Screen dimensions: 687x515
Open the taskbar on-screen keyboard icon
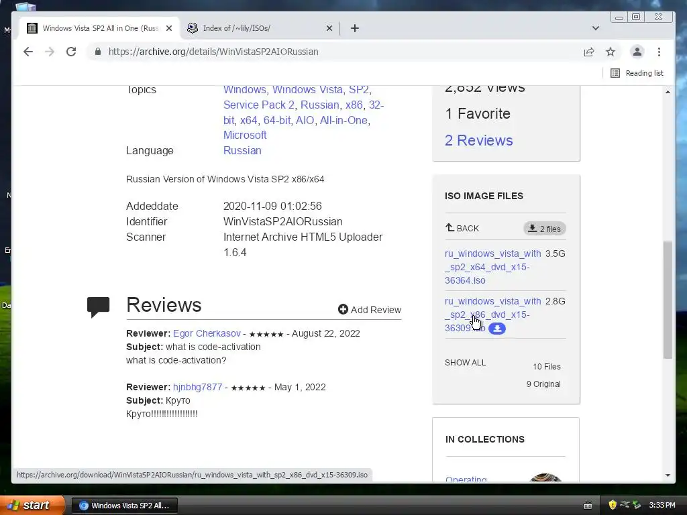[x=588, y=506]
